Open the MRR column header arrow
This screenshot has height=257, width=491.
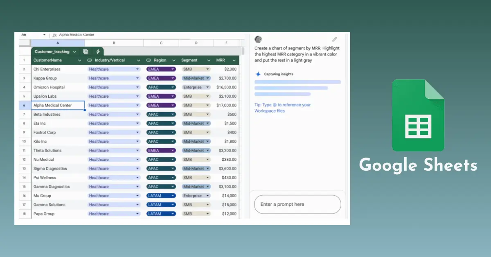click(234, 61)
